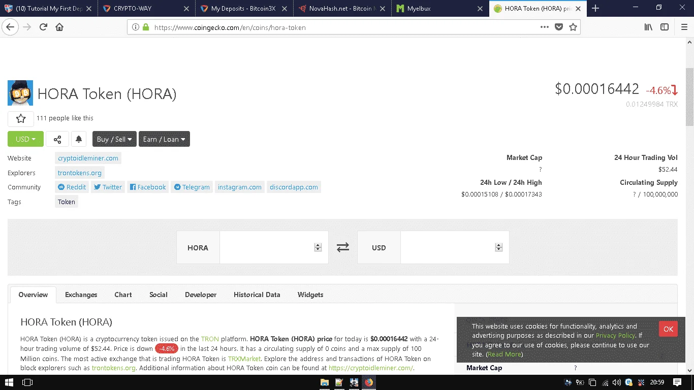Accept cookies with the OK button
This screenshot has height=390, width=694.
(x=668, y=329)
